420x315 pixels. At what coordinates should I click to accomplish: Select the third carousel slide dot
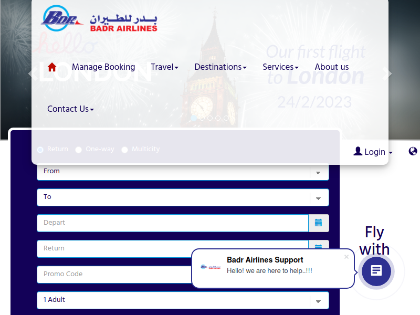pyautogui.click(x=210, y=118)
